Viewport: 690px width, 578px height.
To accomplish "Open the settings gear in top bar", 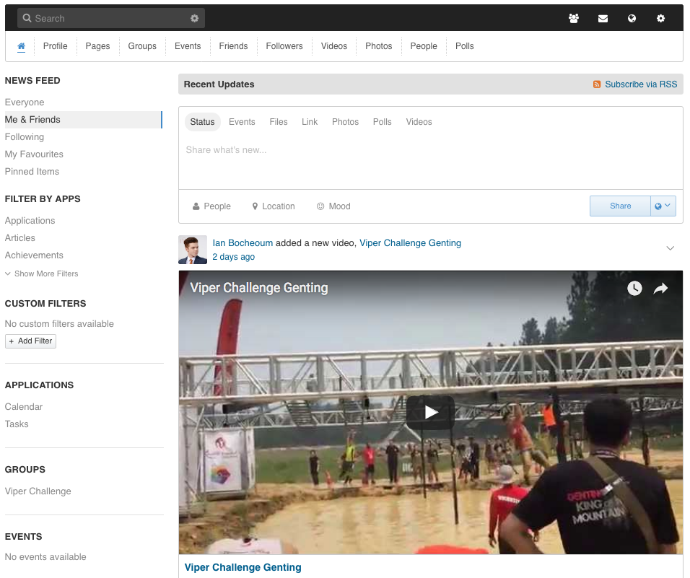I will pos(660,18).
